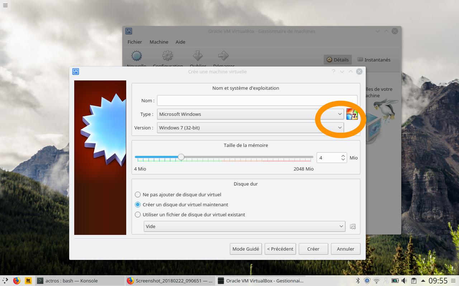459x286 pixels.
Task: Click the Windows 7 OS type icon
Action: (352, 114)
